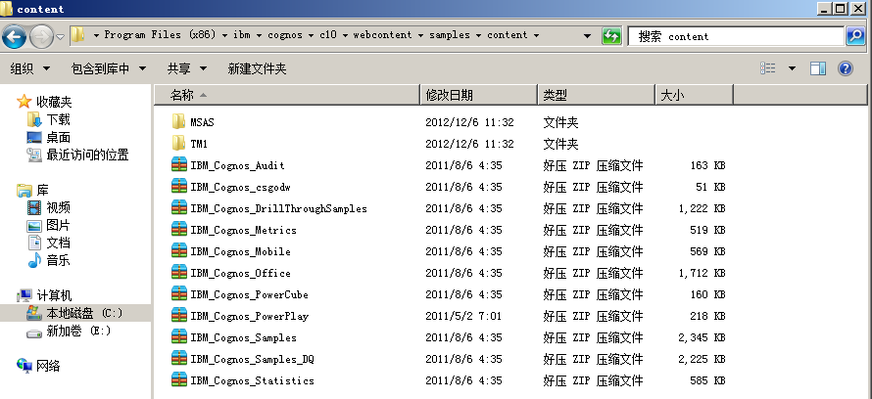Click the file name IBM_Cognos_Audit
872x399 pixels.
[237, 165]
